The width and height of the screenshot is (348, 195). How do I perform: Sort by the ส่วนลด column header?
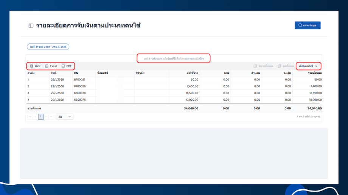click(x=255, y=73)
